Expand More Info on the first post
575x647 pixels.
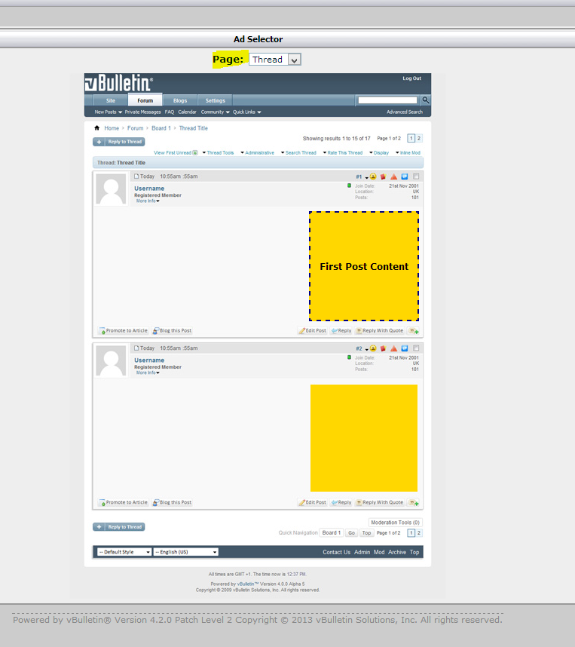click(148, 201)
